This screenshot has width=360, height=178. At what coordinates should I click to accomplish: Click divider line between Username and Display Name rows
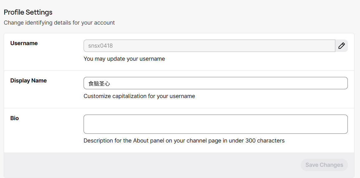(179, 71)
